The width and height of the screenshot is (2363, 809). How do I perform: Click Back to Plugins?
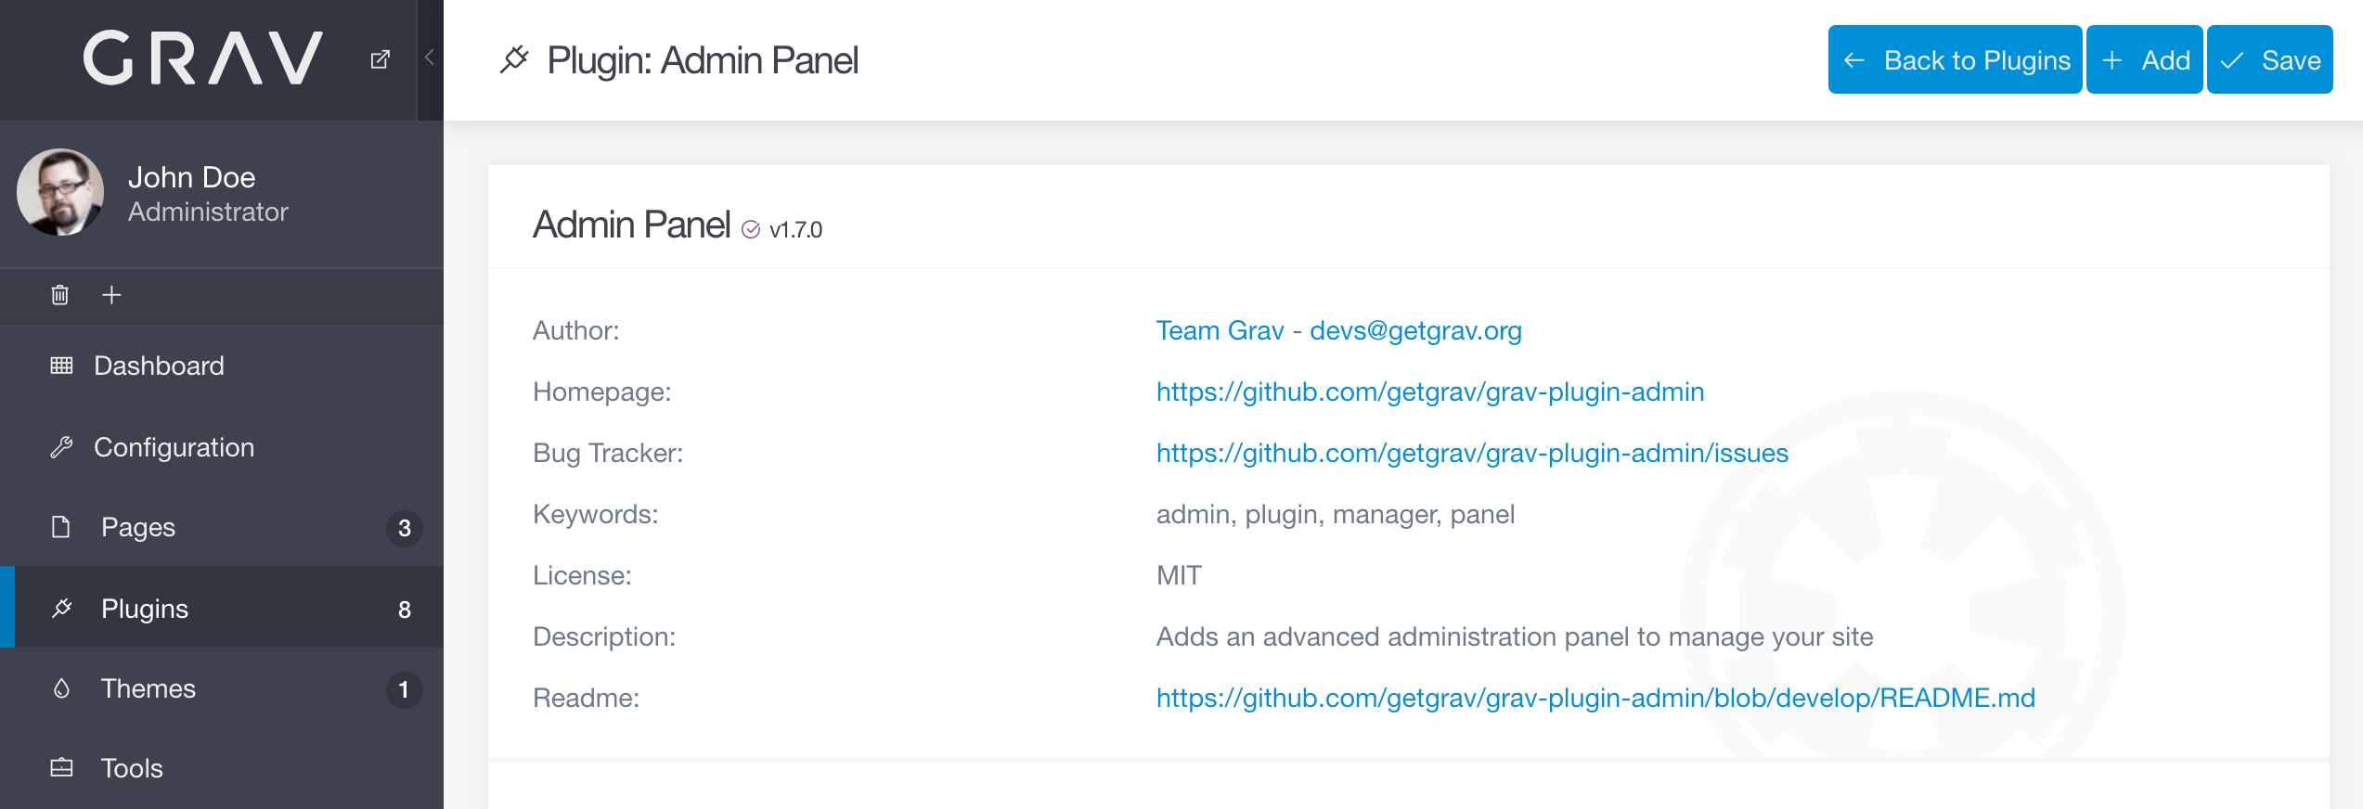(x=1954, y=58)
